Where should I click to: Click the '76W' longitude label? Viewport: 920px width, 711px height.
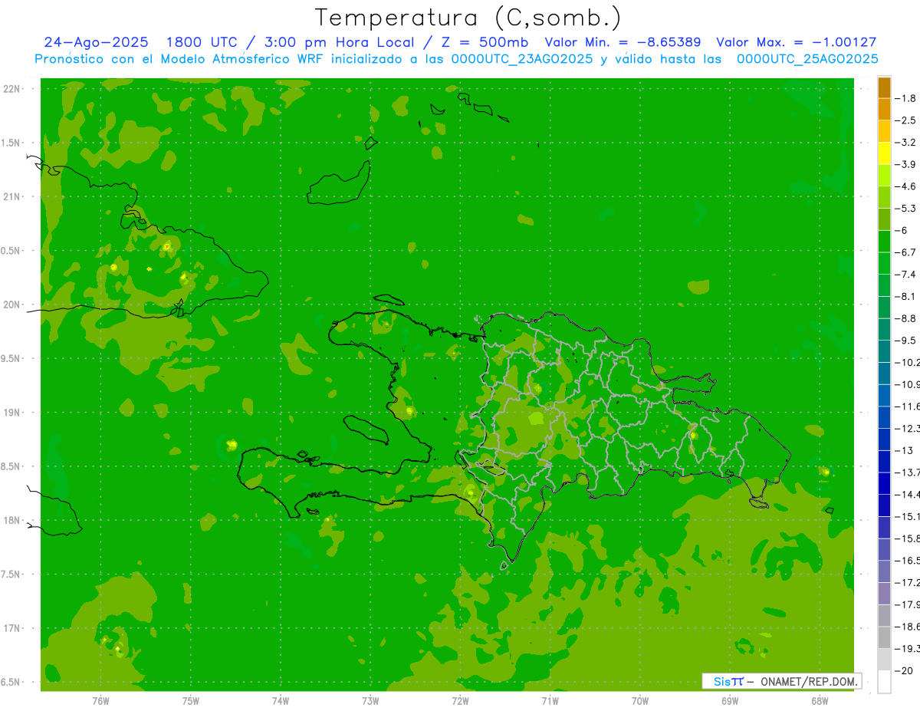click(x=100, y=701)
